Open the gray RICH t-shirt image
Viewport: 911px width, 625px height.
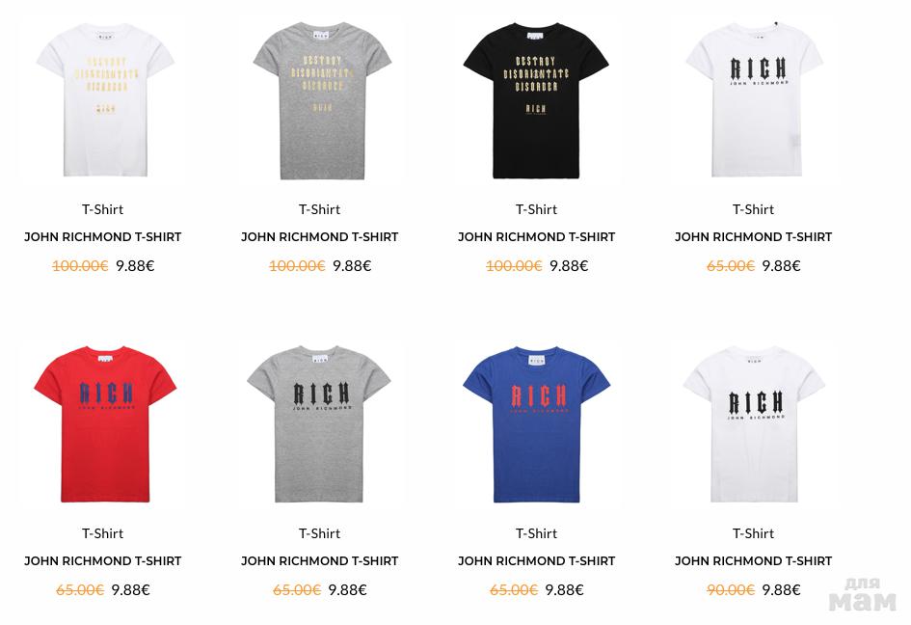coord(318,423)
